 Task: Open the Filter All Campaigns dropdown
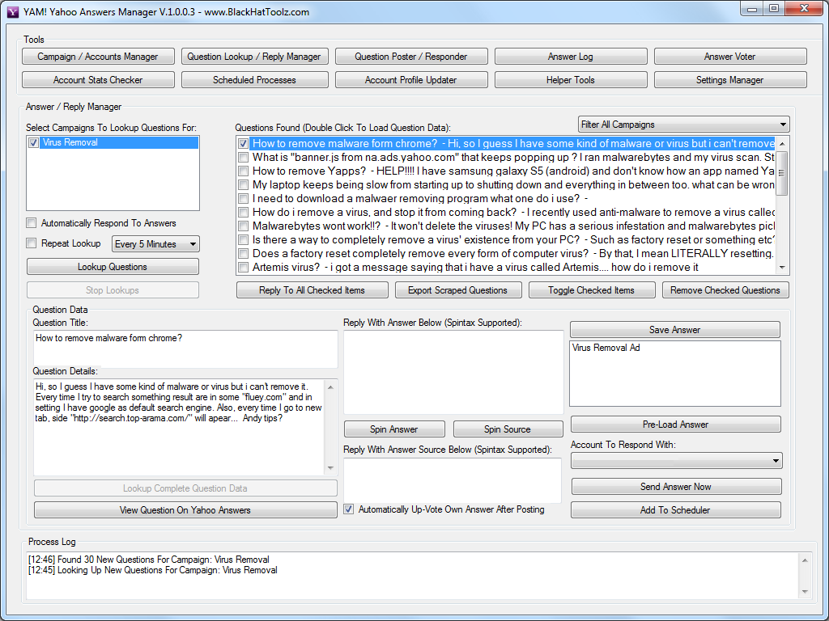pos(683,125)
